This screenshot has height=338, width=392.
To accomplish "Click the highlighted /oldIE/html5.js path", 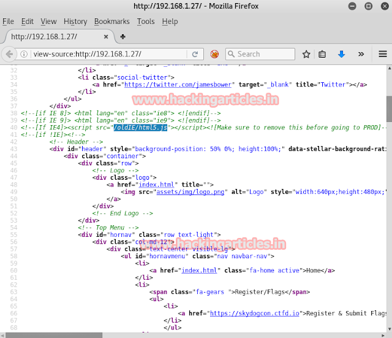I will [140, 128].
